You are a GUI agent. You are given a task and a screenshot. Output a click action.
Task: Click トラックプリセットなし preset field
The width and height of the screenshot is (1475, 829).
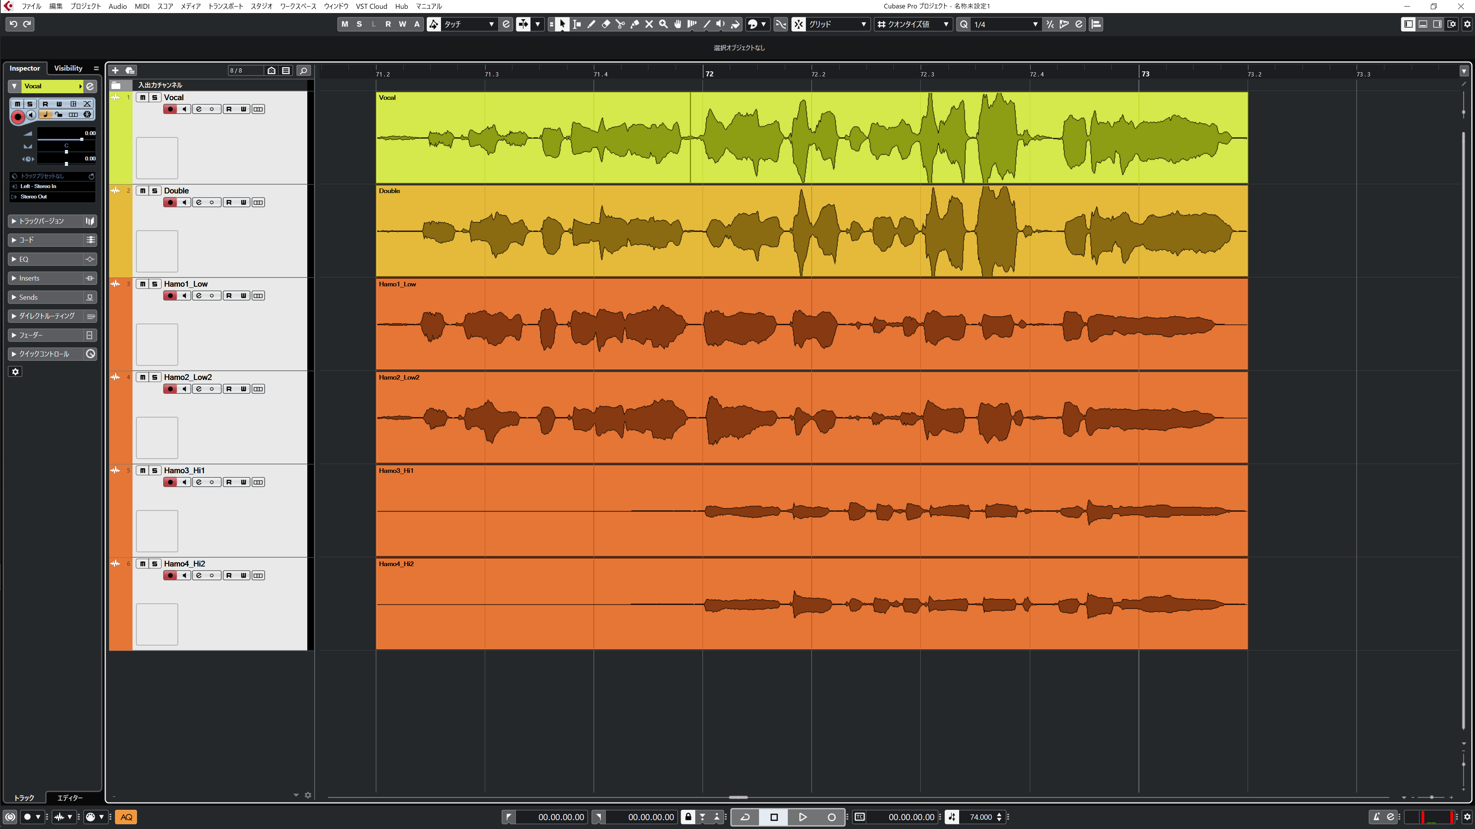(53, 176)
